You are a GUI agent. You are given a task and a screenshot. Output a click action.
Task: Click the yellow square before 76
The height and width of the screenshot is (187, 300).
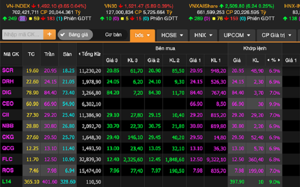coord(214,19)
